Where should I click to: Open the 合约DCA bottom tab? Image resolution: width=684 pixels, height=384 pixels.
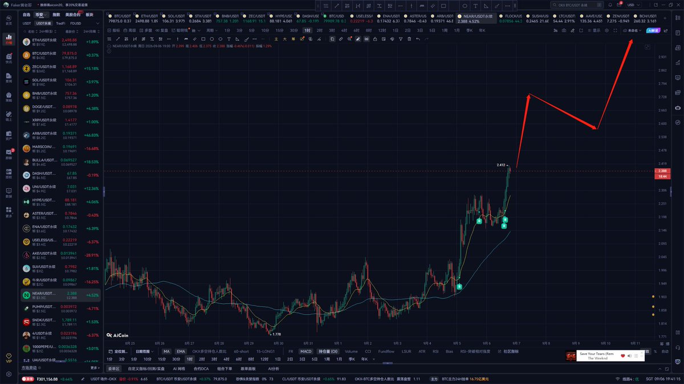pos(201,368)
